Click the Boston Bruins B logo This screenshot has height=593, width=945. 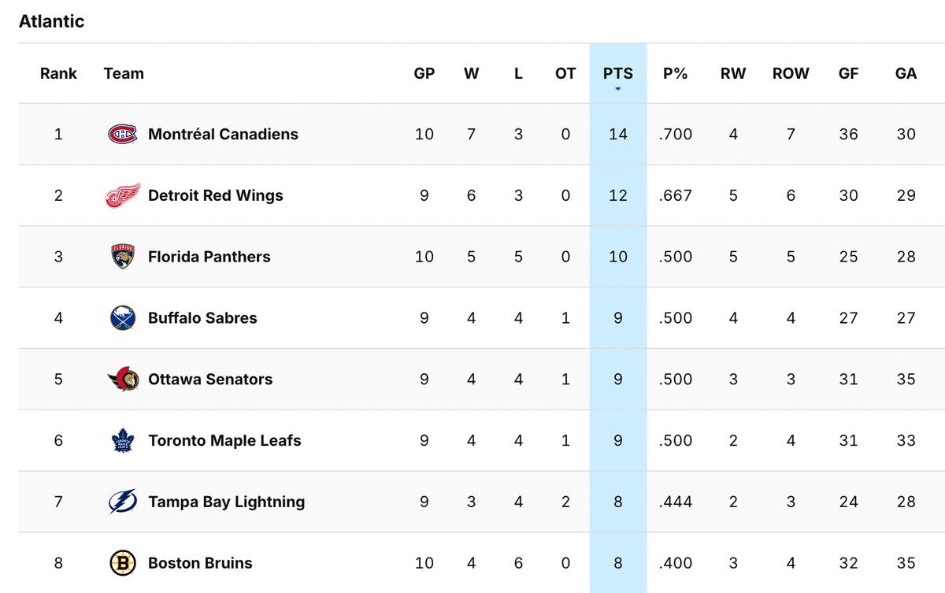click(122, 562)
